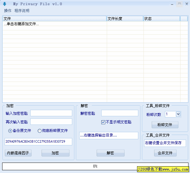Click the 加密 button

(x=55, y=153)
